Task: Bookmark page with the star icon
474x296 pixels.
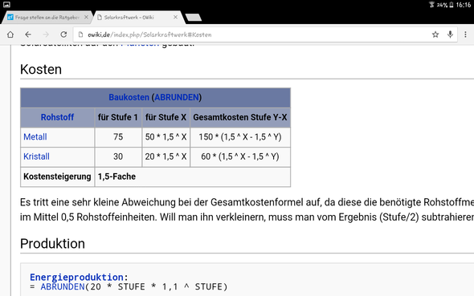Action: [x=435, y=34]
